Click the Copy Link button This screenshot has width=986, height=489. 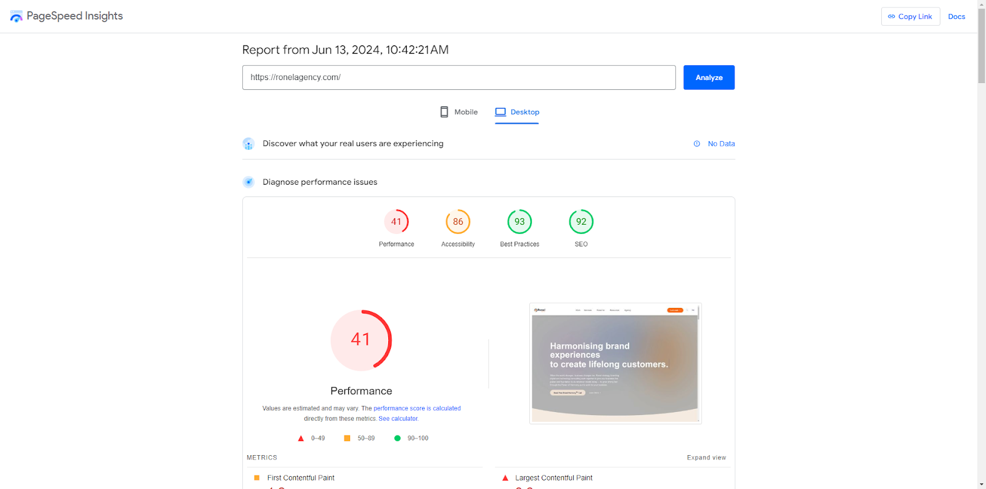point(910,17)
